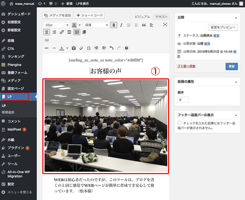
Task: Open the 段落 paragraph format dropdown
Action: click(x=96, y=25)
